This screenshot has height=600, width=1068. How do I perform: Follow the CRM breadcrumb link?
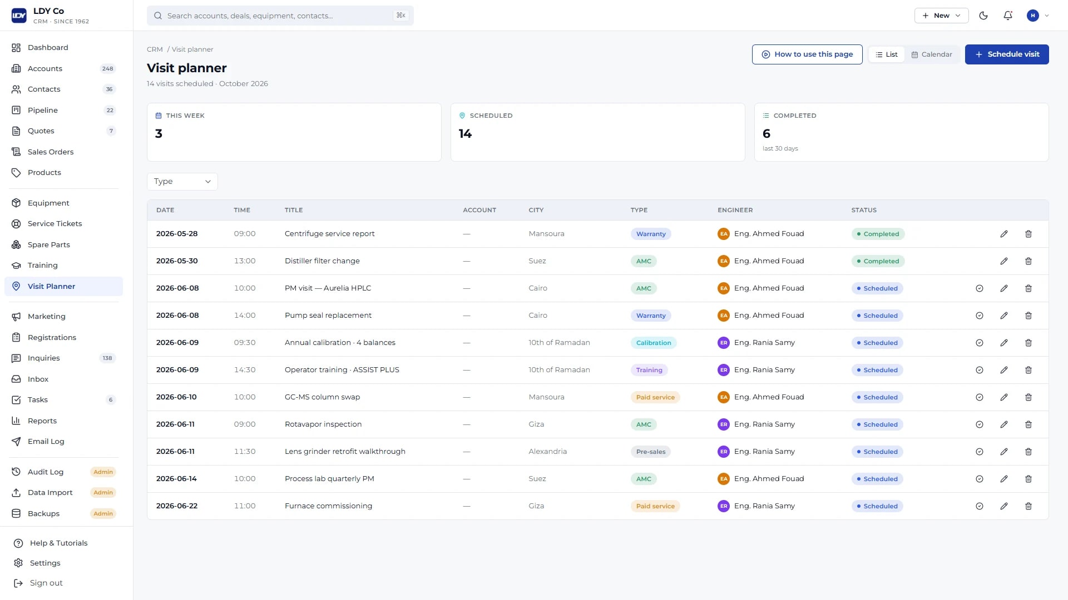click(x=155, y=49)
